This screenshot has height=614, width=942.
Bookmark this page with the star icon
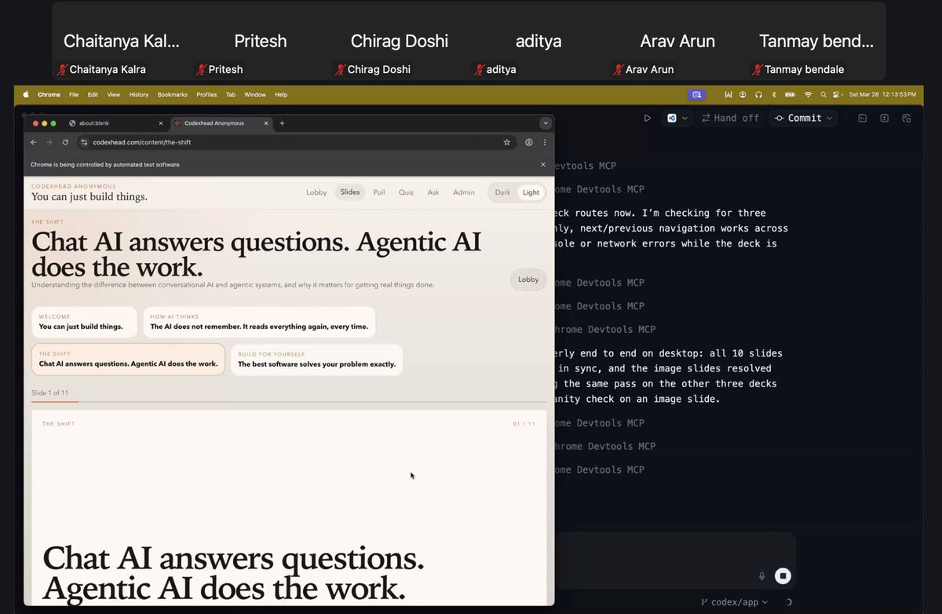pyautogui.click(x=507, y=142)
